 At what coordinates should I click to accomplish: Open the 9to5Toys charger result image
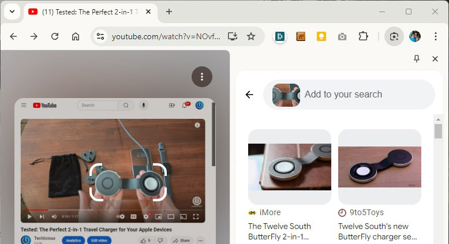tap(379, 167)
